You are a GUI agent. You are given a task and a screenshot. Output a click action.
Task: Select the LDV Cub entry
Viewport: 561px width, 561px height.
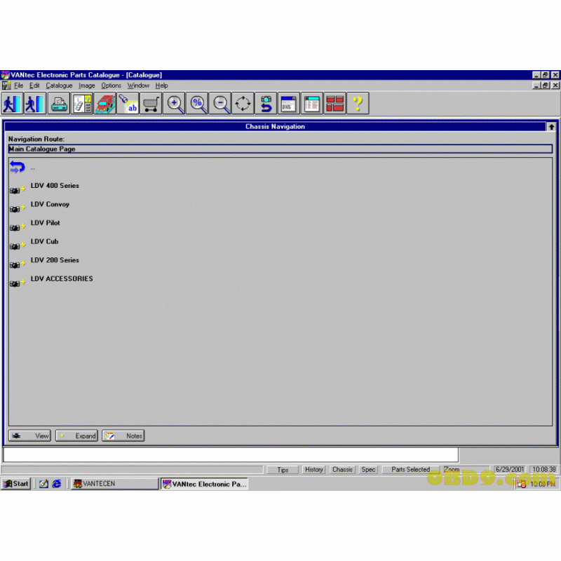[44, 241]
